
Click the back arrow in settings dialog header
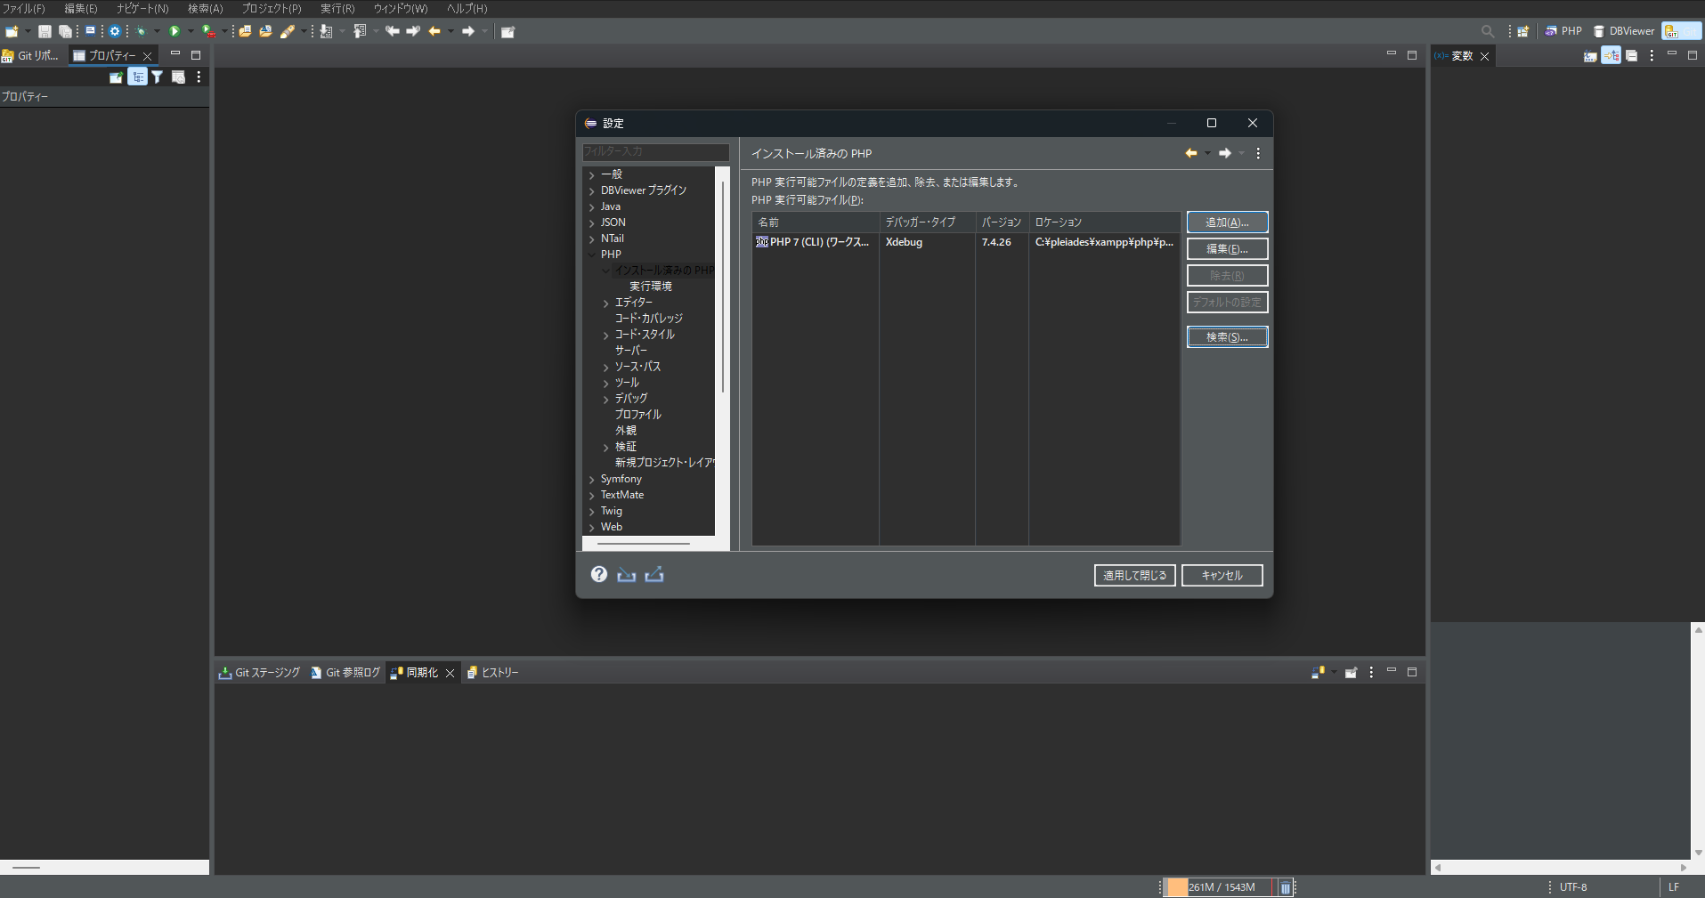coord(1191,153)
